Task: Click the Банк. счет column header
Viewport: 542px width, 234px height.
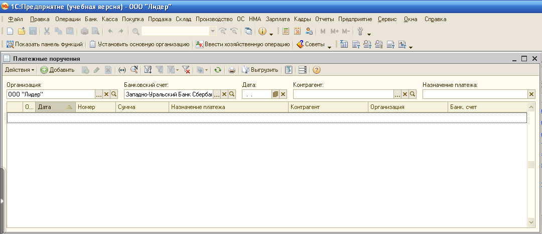Action: [487, 107]
